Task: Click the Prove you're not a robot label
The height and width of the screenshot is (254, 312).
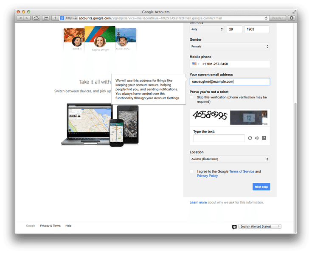Action: point(209,92)
